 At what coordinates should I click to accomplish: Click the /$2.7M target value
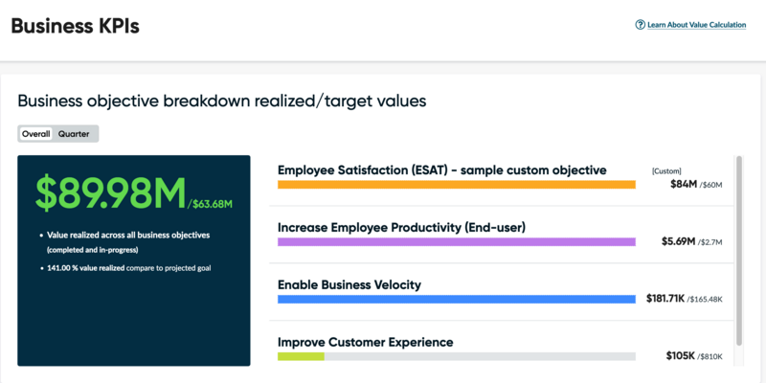point(710,242)
